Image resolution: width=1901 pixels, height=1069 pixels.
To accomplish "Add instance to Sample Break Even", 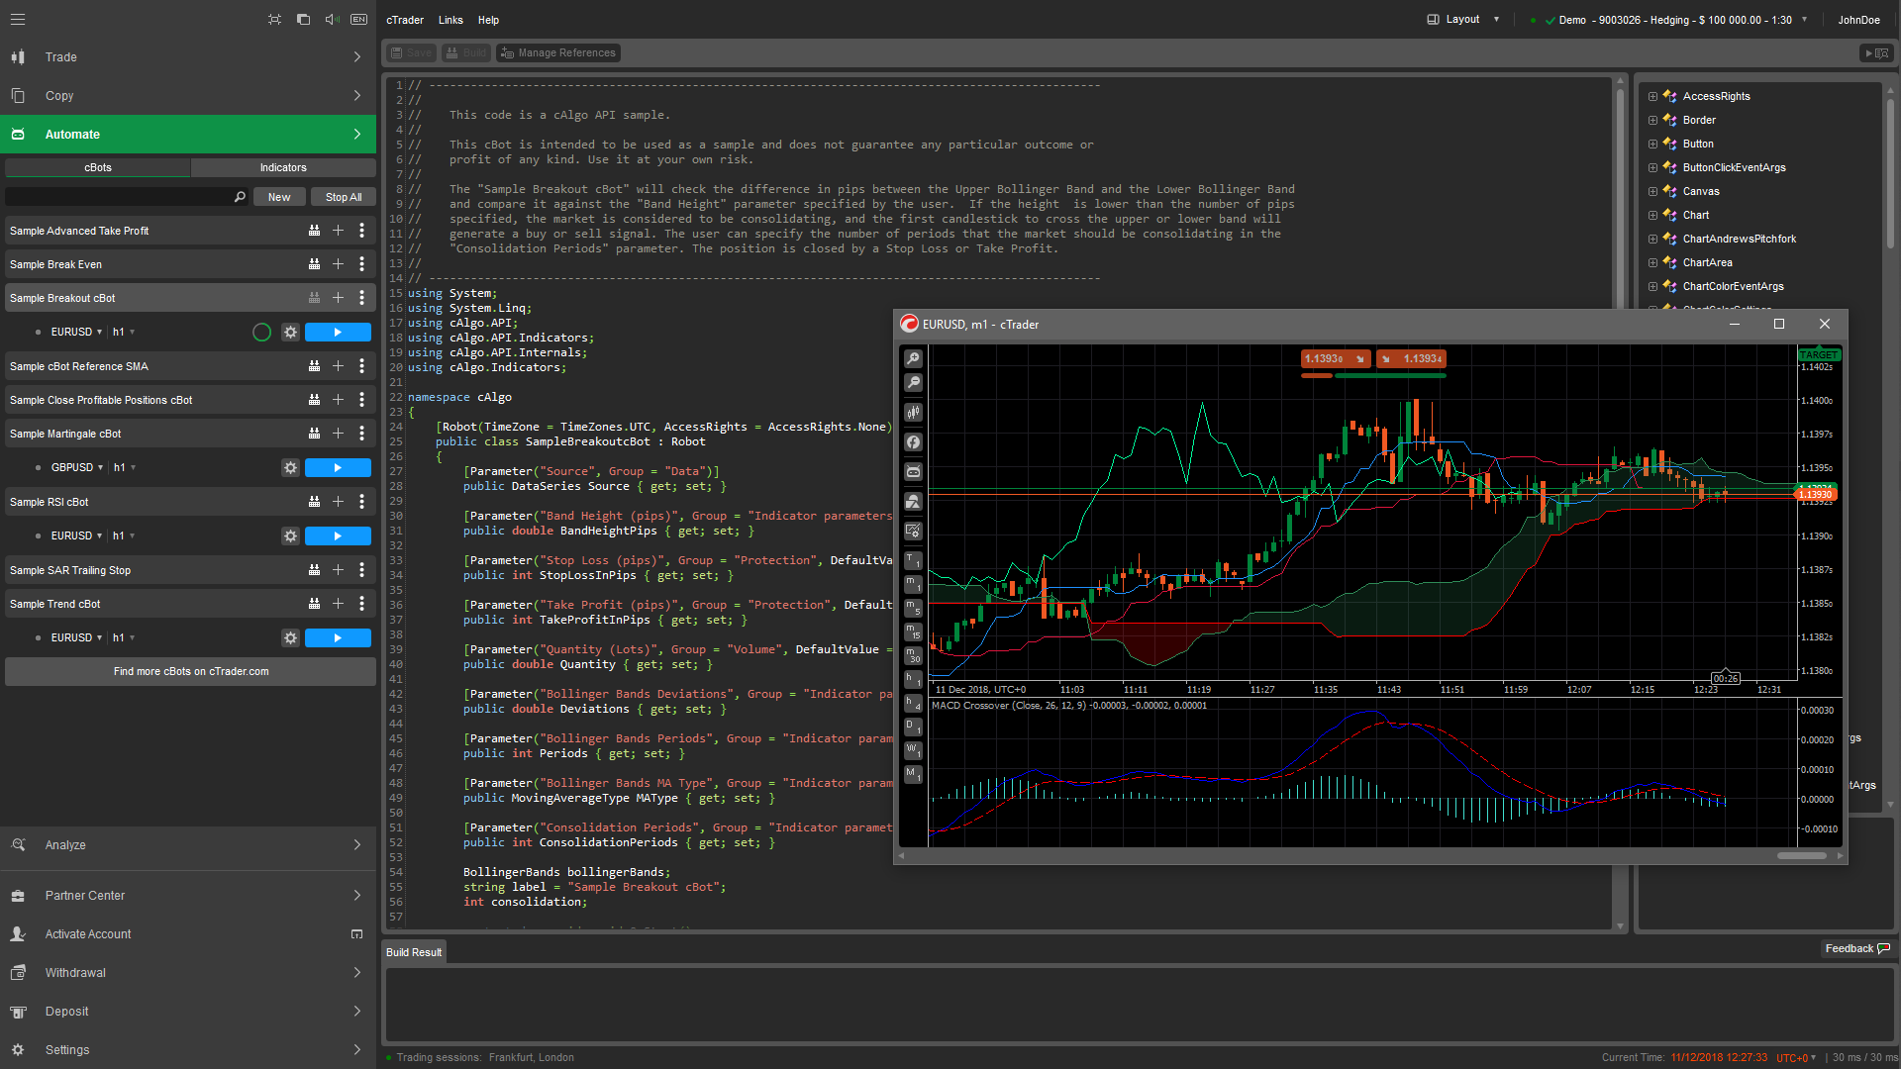I will 338,264.
